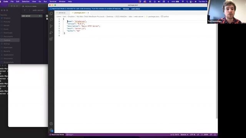Click the Desktop breadcrumb segment
Viewport: 246px width, 138px height.
[110, 16]
